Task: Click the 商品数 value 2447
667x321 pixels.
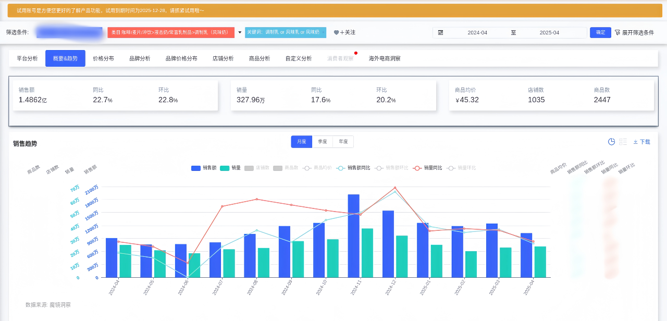Action: click(602, 100)
